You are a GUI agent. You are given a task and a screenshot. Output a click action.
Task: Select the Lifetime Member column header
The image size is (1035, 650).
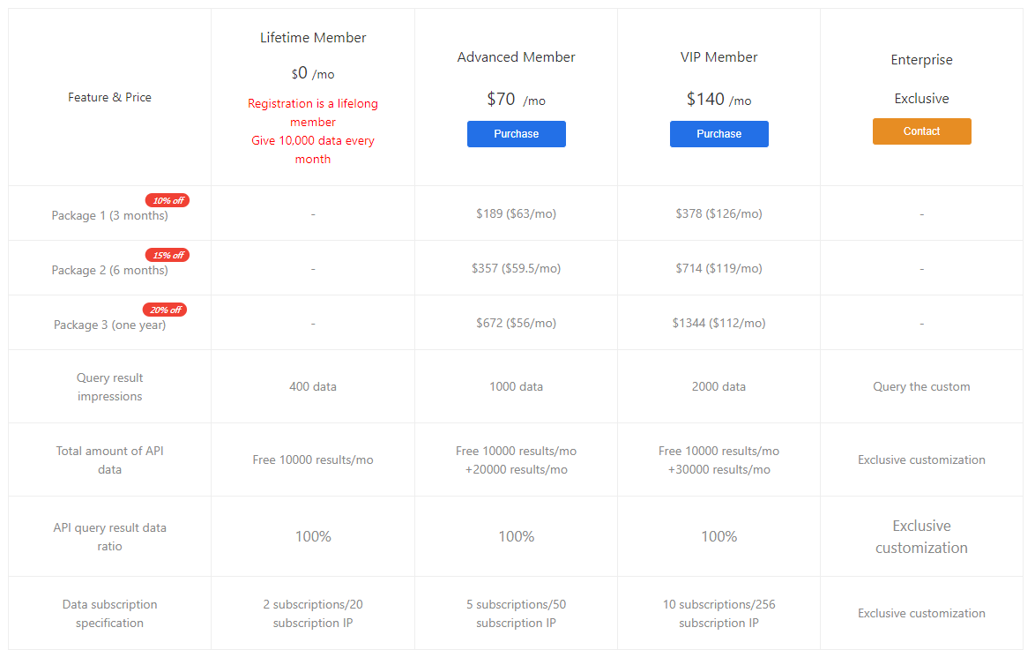tap(313, 37)
